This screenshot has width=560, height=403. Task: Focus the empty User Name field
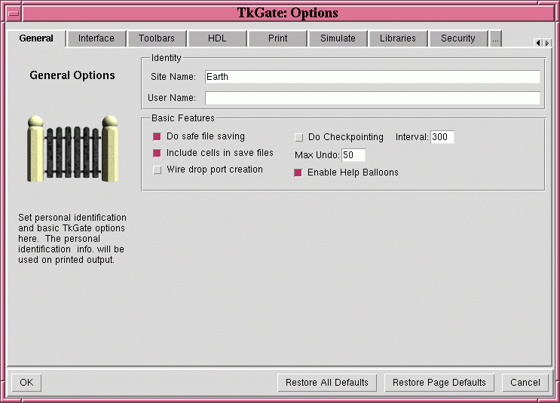coord(372,98)
